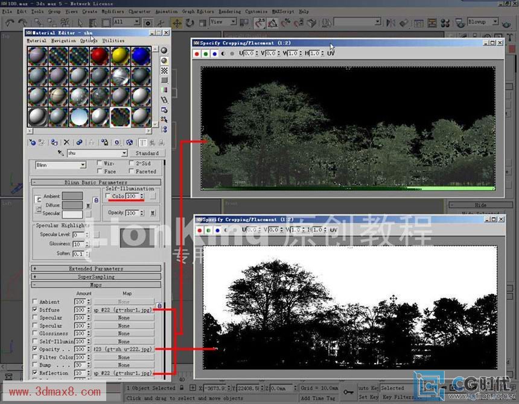Collapse the Blinn Basic Parameters rollout
This screenshot has width=519, height=404.
tap(96, 182)
